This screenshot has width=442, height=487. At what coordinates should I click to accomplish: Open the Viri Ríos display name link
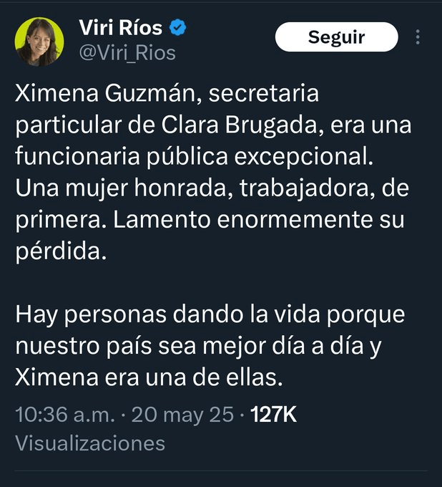coord(121,27)
